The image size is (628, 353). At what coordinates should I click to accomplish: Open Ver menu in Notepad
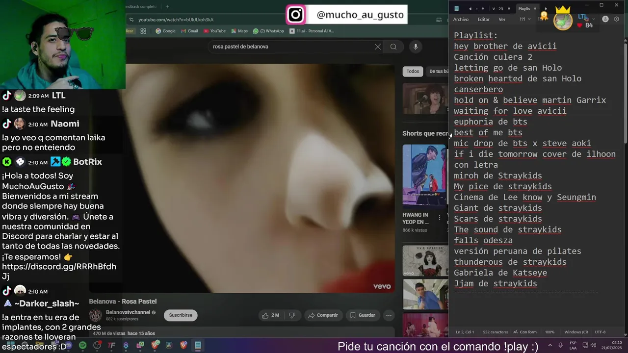pos(502,19)
